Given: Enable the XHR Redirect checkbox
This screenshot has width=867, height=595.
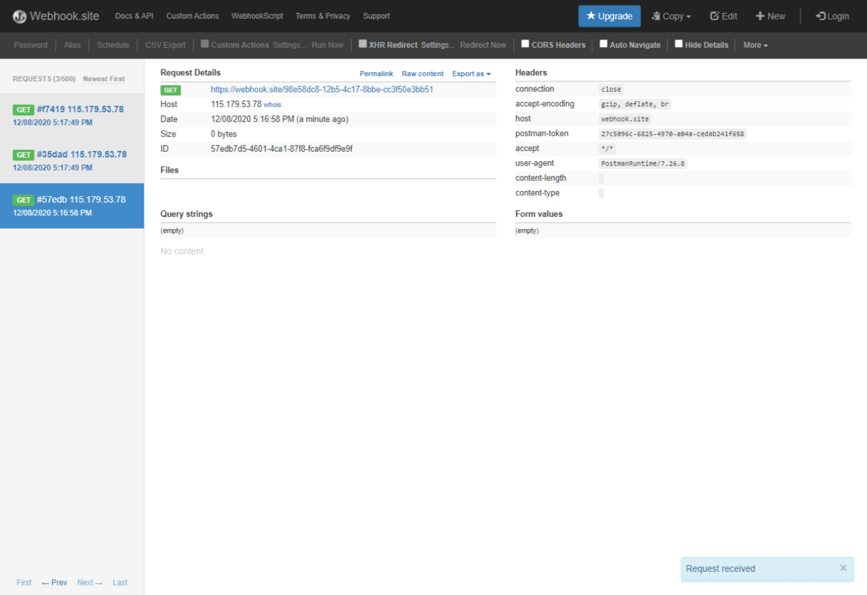Looking at the screenshot, I should (363, 44).
